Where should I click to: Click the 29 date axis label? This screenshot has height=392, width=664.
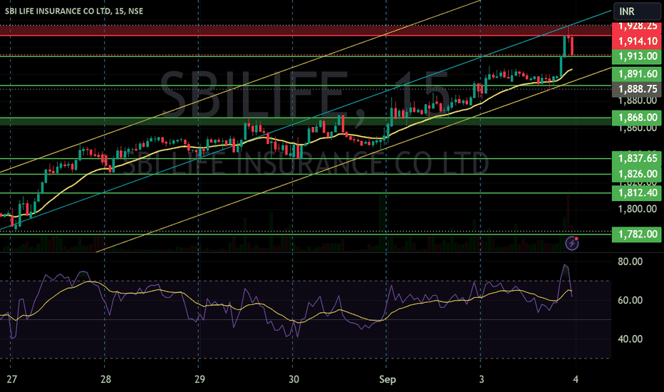pyautogui.click(x=200, y=379)
